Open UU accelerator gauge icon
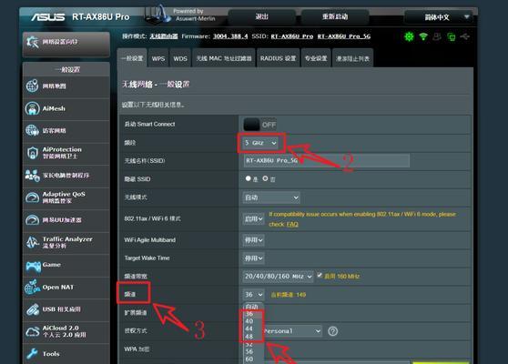 click(x=33, y=220)
